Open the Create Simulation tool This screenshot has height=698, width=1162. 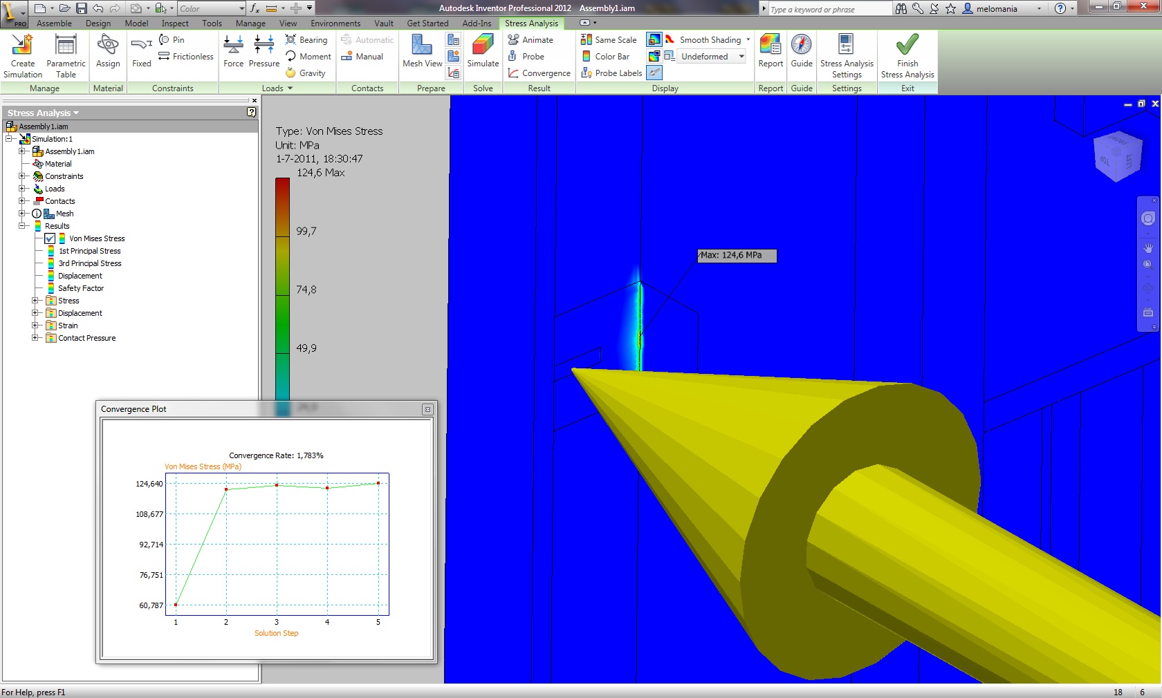(23, 55)
